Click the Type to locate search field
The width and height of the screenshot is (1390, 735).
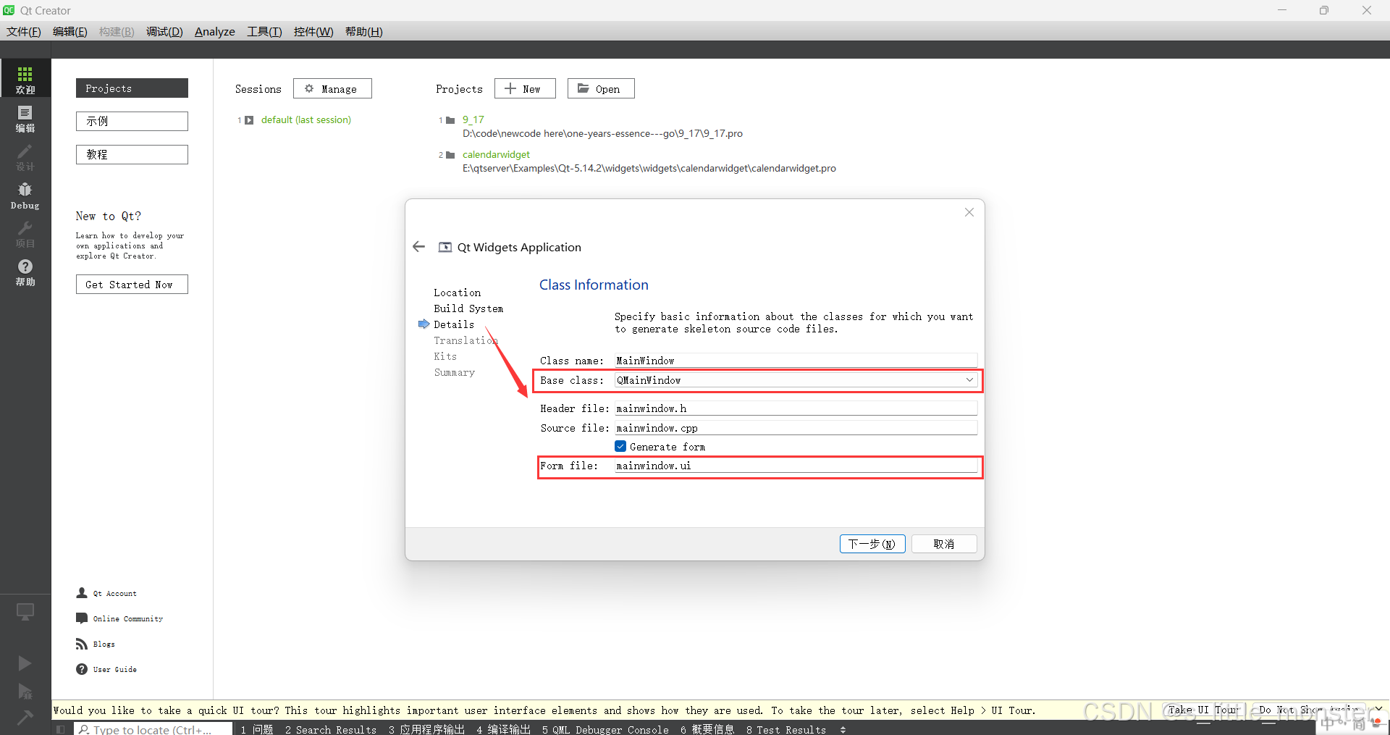click(x=153, y=729)
